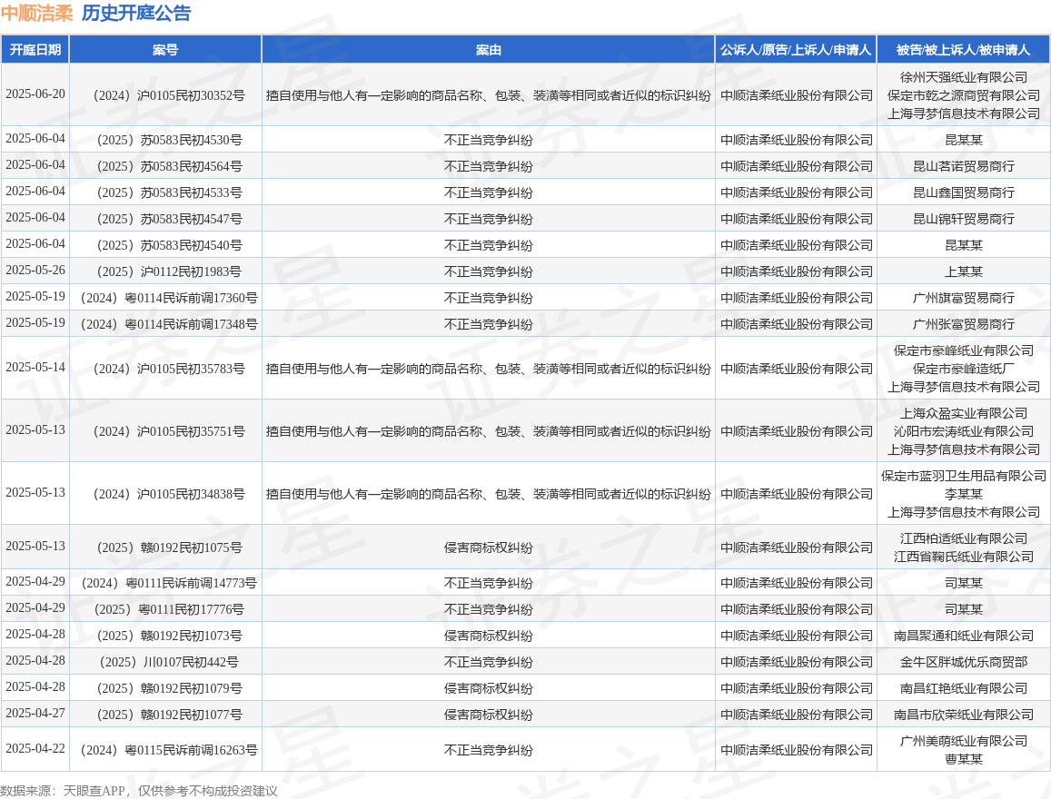Select case number (2024)沪0105民初35783号
The width and height of the screenshot is (1051, 799).
[169, 369]
